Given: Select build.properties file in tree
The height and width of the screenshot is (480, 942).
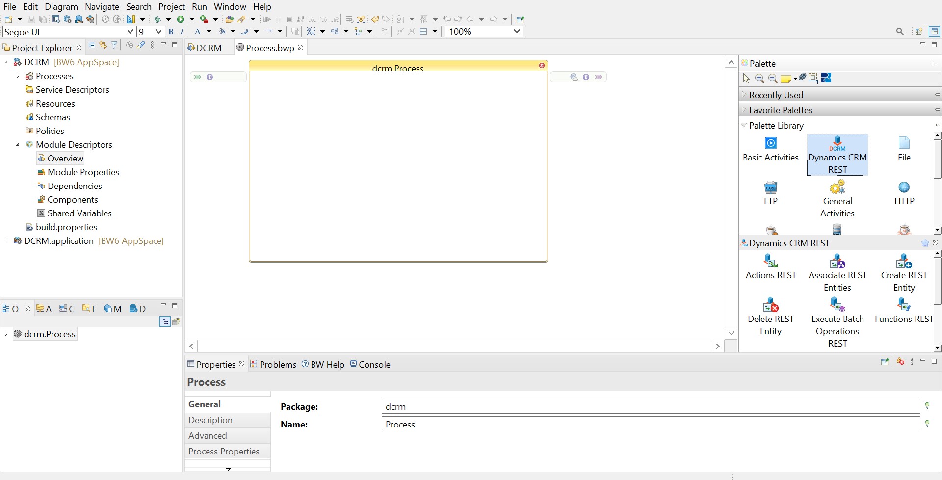Looking at the screenshot, I should (66, 227).
